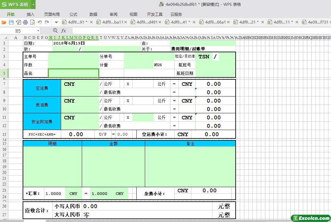Viewport: 331px width, 222px height.
Task: Open Print Preview from the toolbar
Action: point(32,22)
